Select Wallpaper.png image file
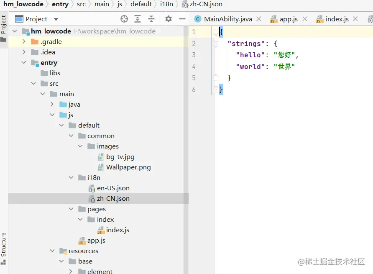 pos(128,167)
